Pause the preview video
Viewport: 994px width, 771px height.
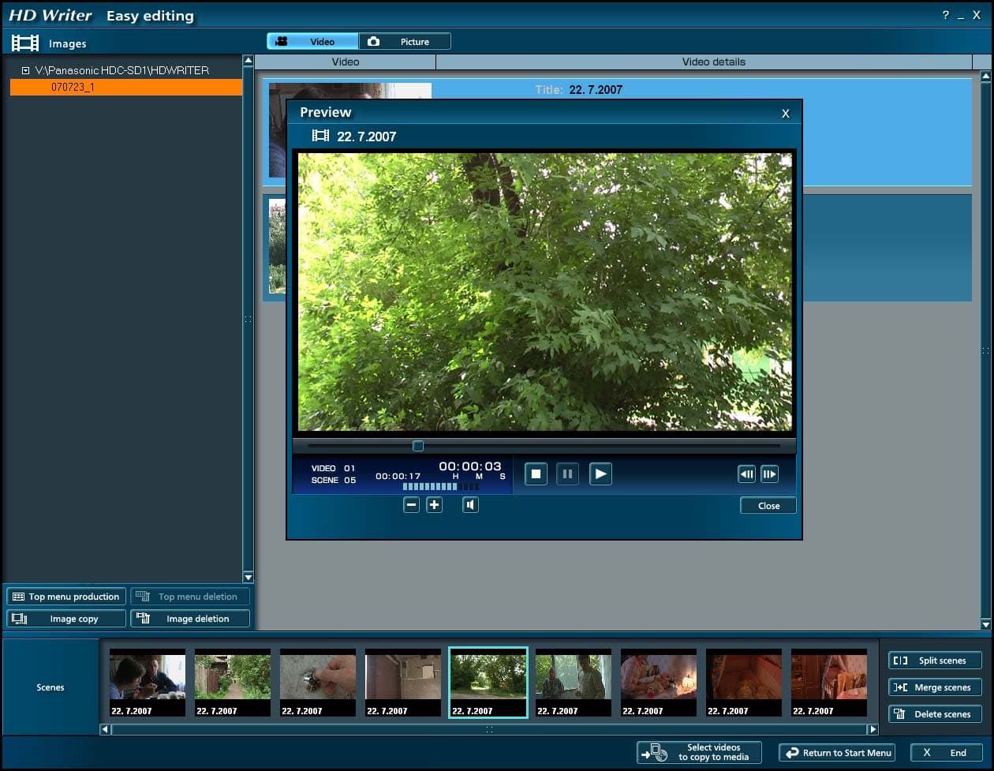[567, 473]
